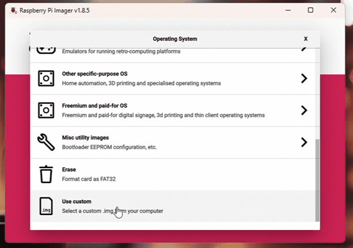Minimize the Raspberry Pi Imager window

point(287,10)
